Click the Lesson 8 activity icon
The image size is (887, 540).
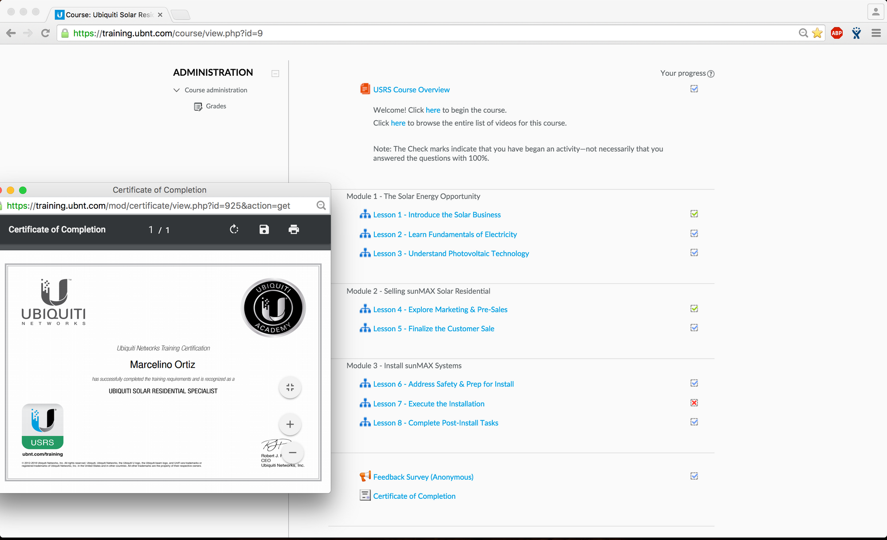(365, 422)
